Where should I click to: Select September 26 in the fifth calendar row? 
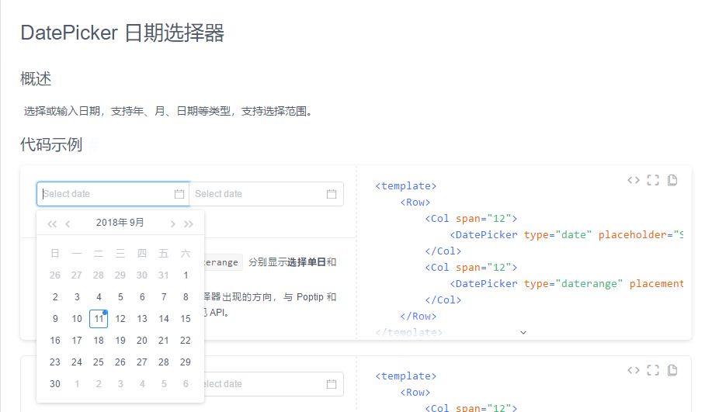click(x=120, y=362)
